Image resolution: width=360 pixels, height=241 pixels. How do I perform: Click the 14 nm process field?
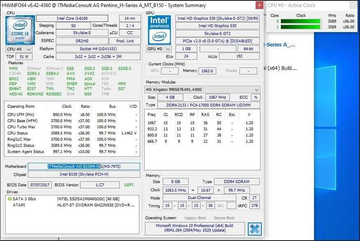click(130, 19)
